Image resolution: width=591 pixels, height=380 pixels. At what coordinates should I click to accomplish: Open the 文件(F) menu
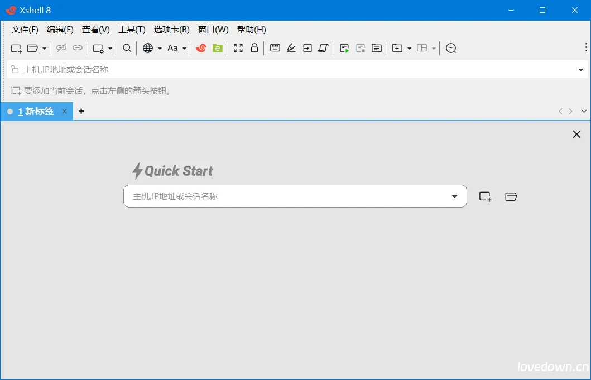(25, 30)
